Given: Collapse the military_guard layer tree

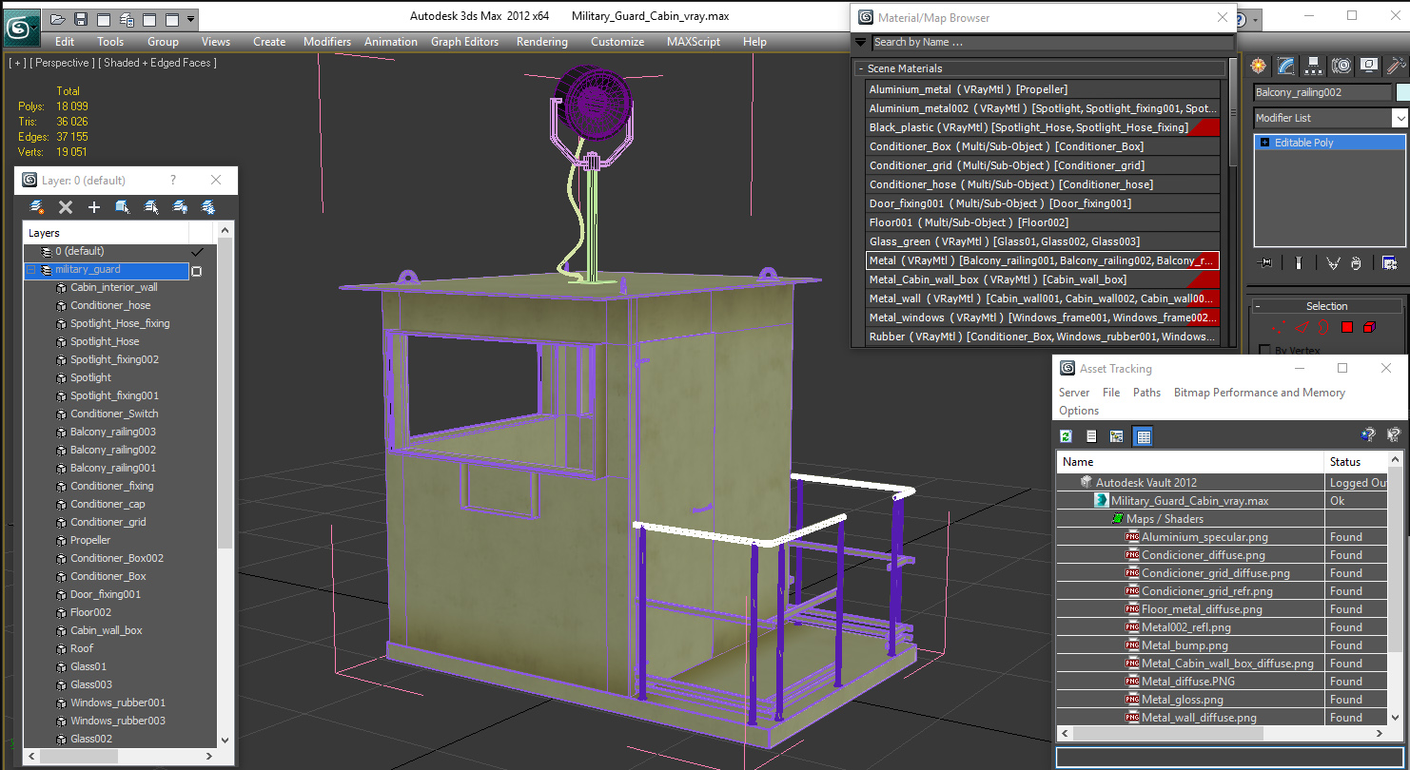Looking at the screenshot, I should point(30,270).
